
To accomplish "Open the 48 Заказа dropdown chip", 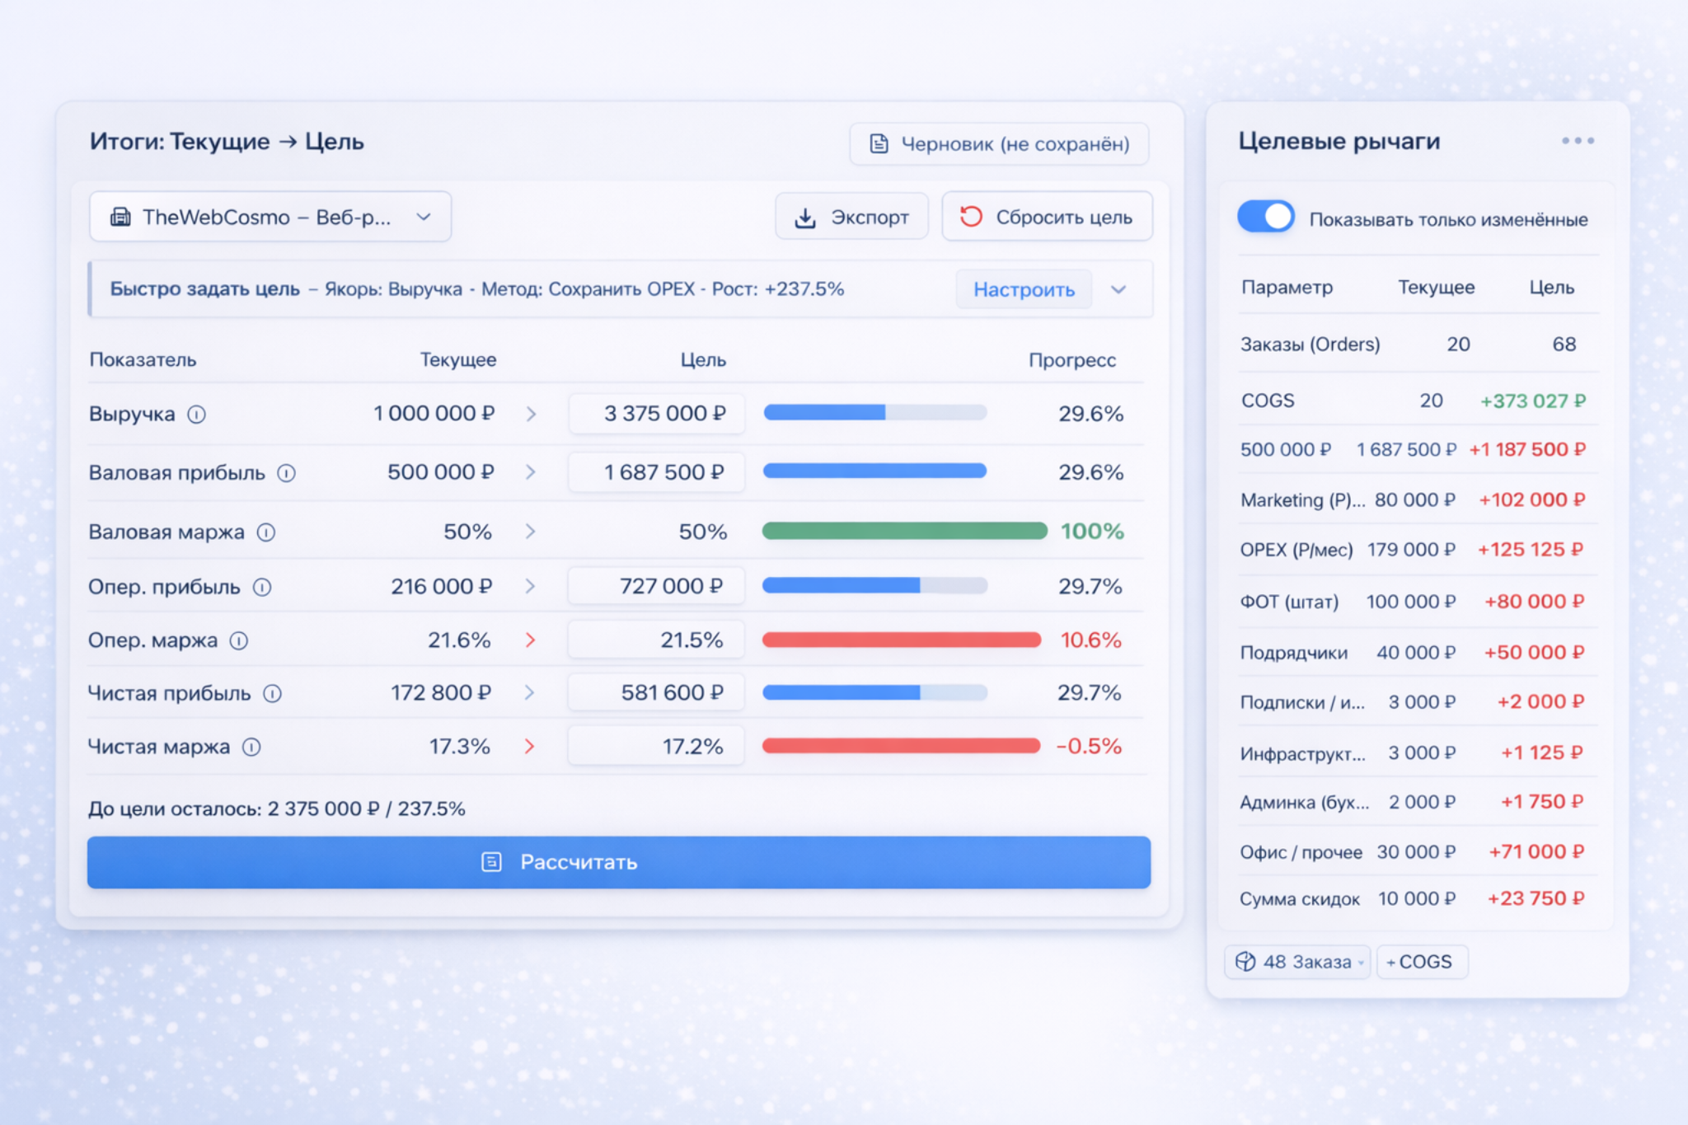I will 1297,962.
